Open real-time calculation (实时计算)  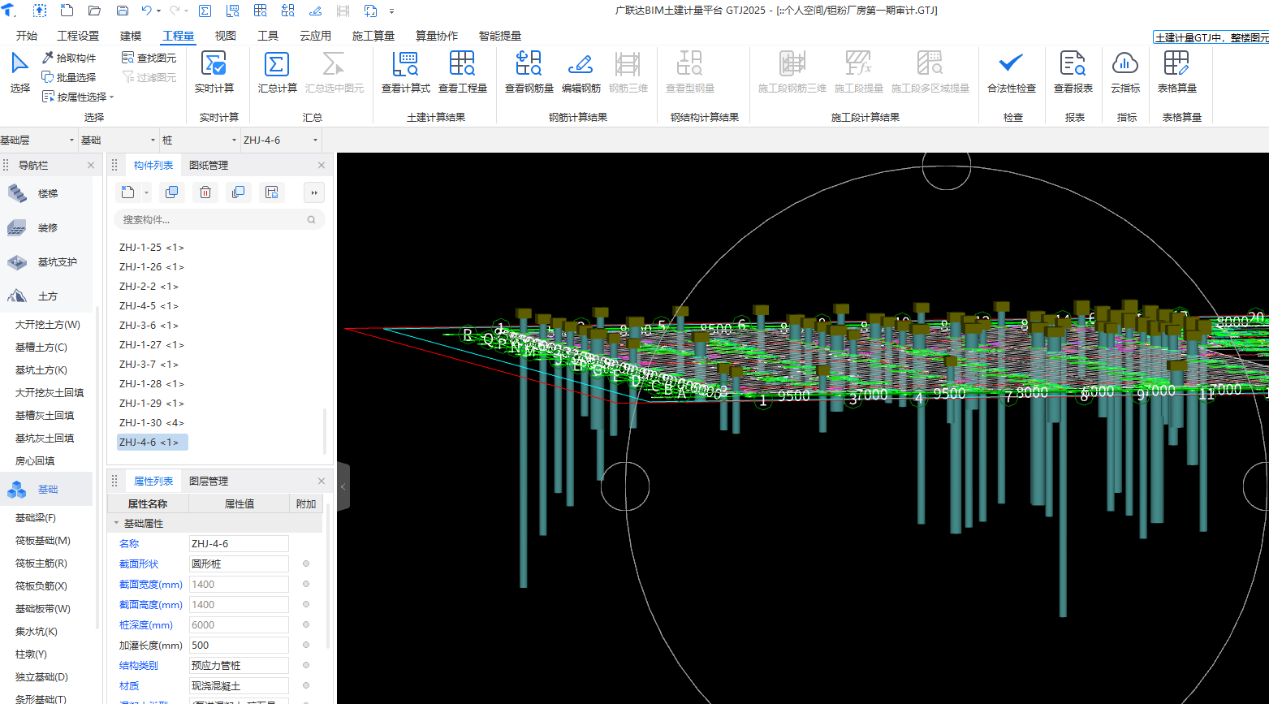coord(214,73)
